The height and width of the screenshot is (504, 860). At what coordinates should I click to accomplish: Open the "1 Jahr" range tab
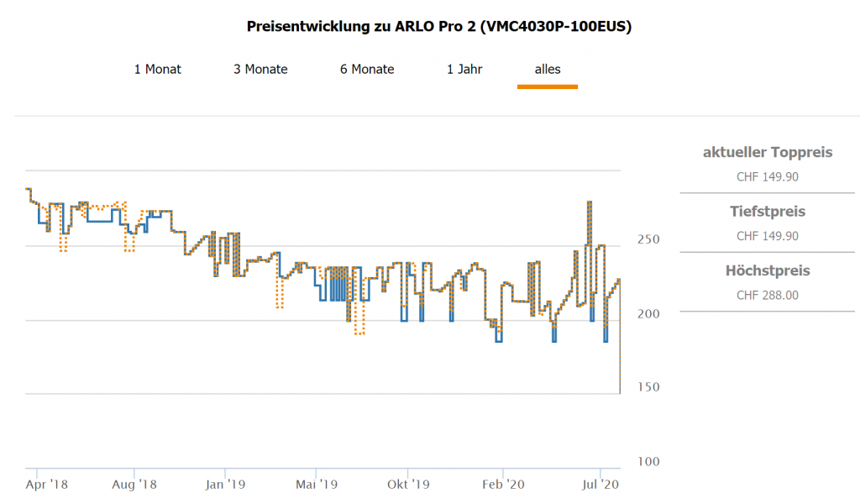(464, 69)
